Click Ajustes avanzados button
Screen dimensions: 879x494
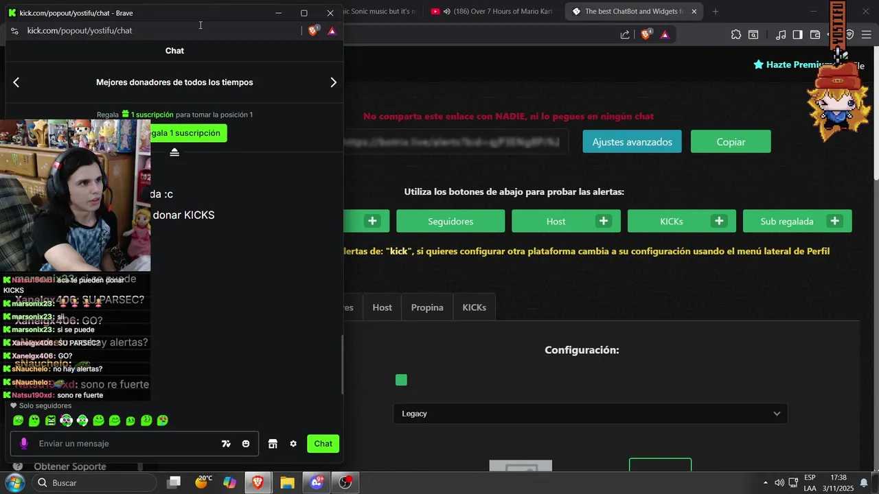pos(632,142)
